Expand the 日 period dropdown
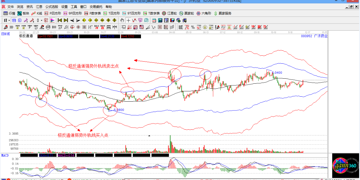This screenshot has height=180, width=360. click(9, 20)
